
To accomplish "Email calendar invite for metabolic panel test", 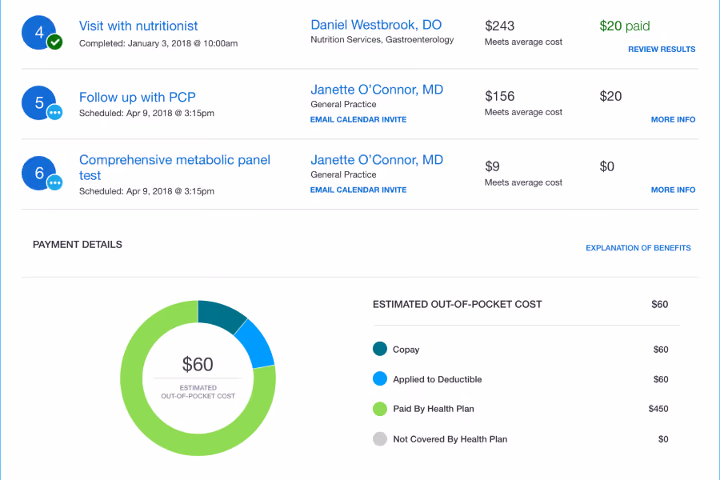I will 358,190.
